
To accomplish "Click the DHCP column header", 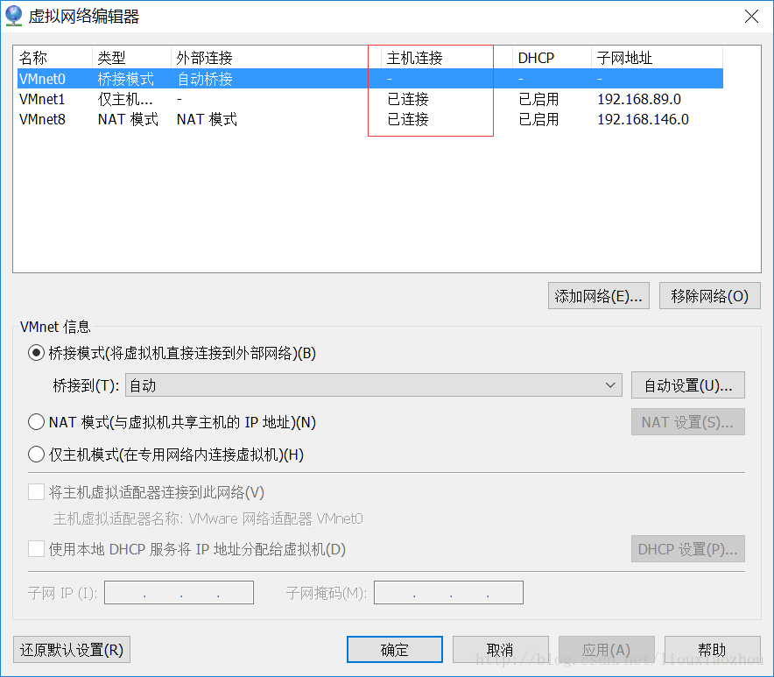I will pyautogui.click(x=536, y=58).
